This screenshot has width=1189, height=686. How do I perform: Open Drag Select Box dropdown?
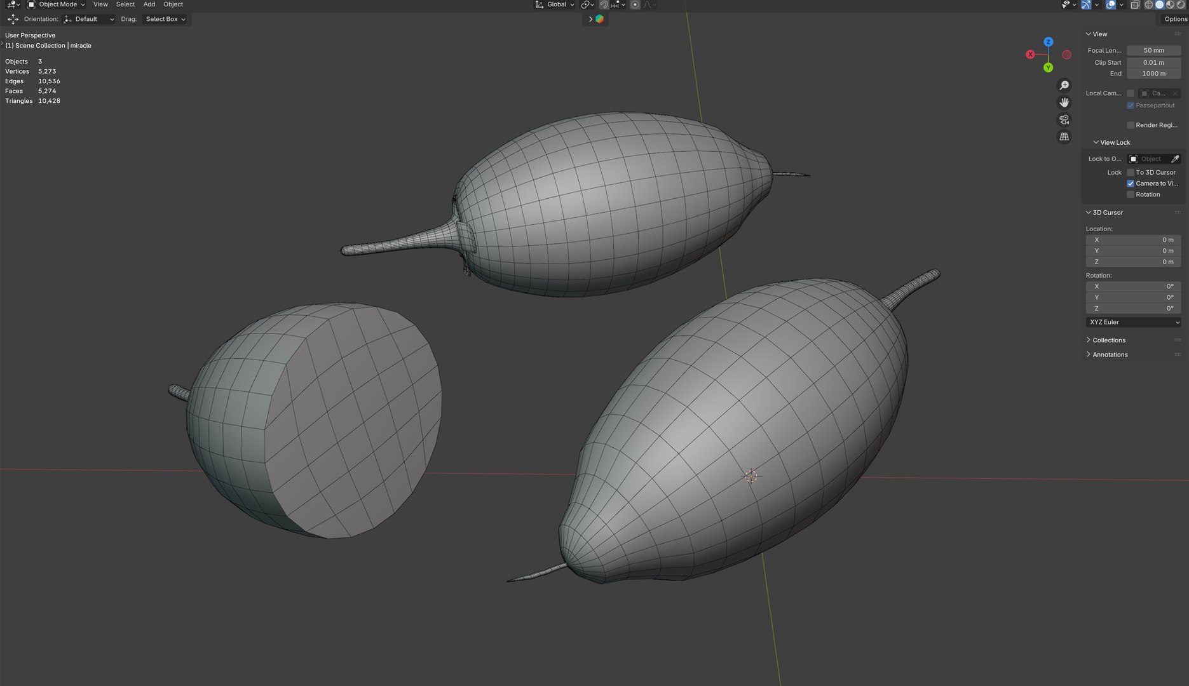point(165,19)
